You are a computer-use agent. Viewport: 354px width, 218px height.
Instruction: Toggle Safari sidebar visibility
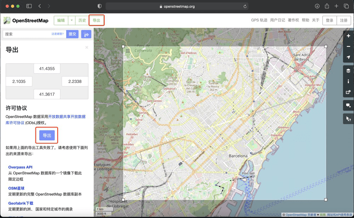pos(29,6)
